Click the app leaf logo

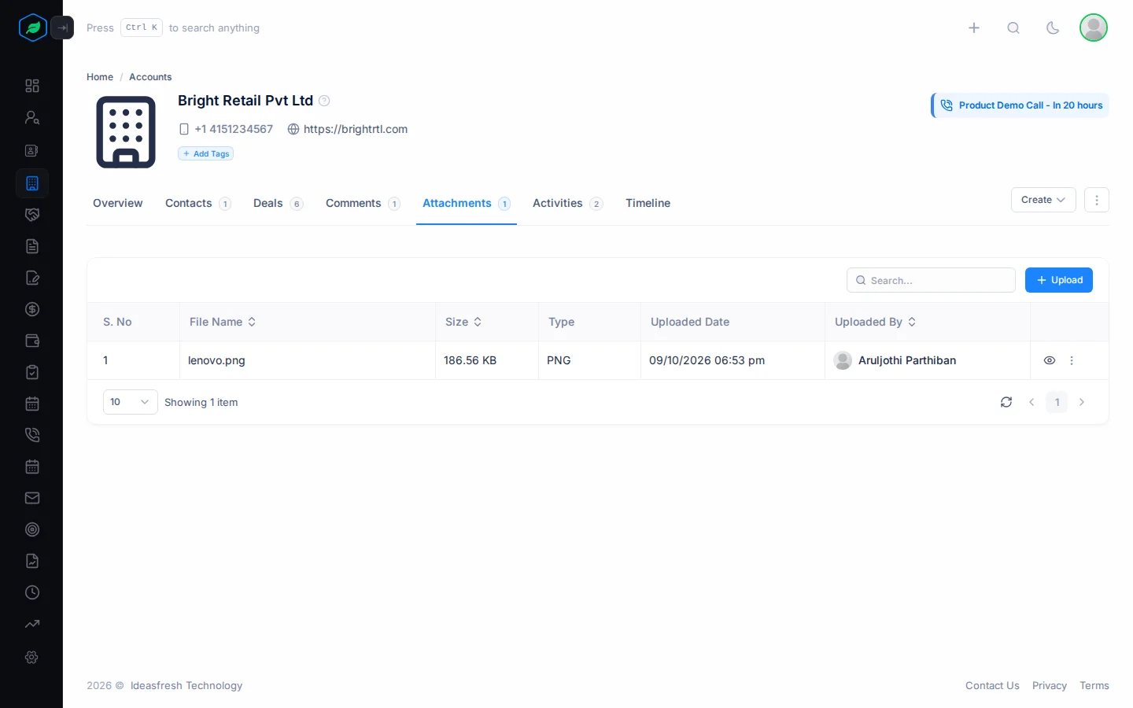33,28
